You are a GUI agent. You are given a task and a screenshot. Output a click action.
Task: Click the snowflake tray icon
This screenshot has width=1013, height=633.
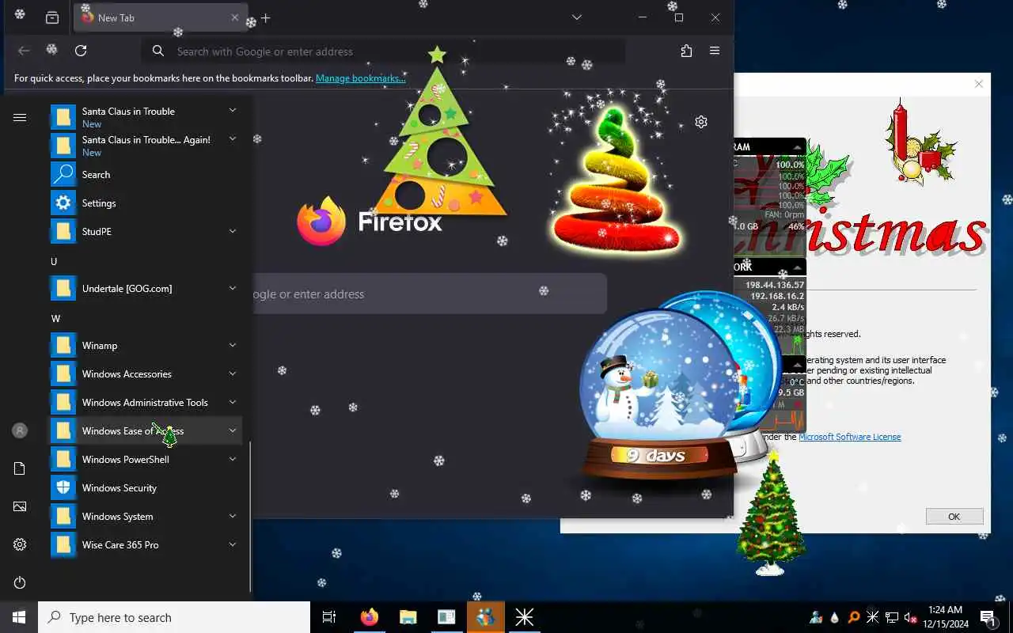click(x=873, y=617)
